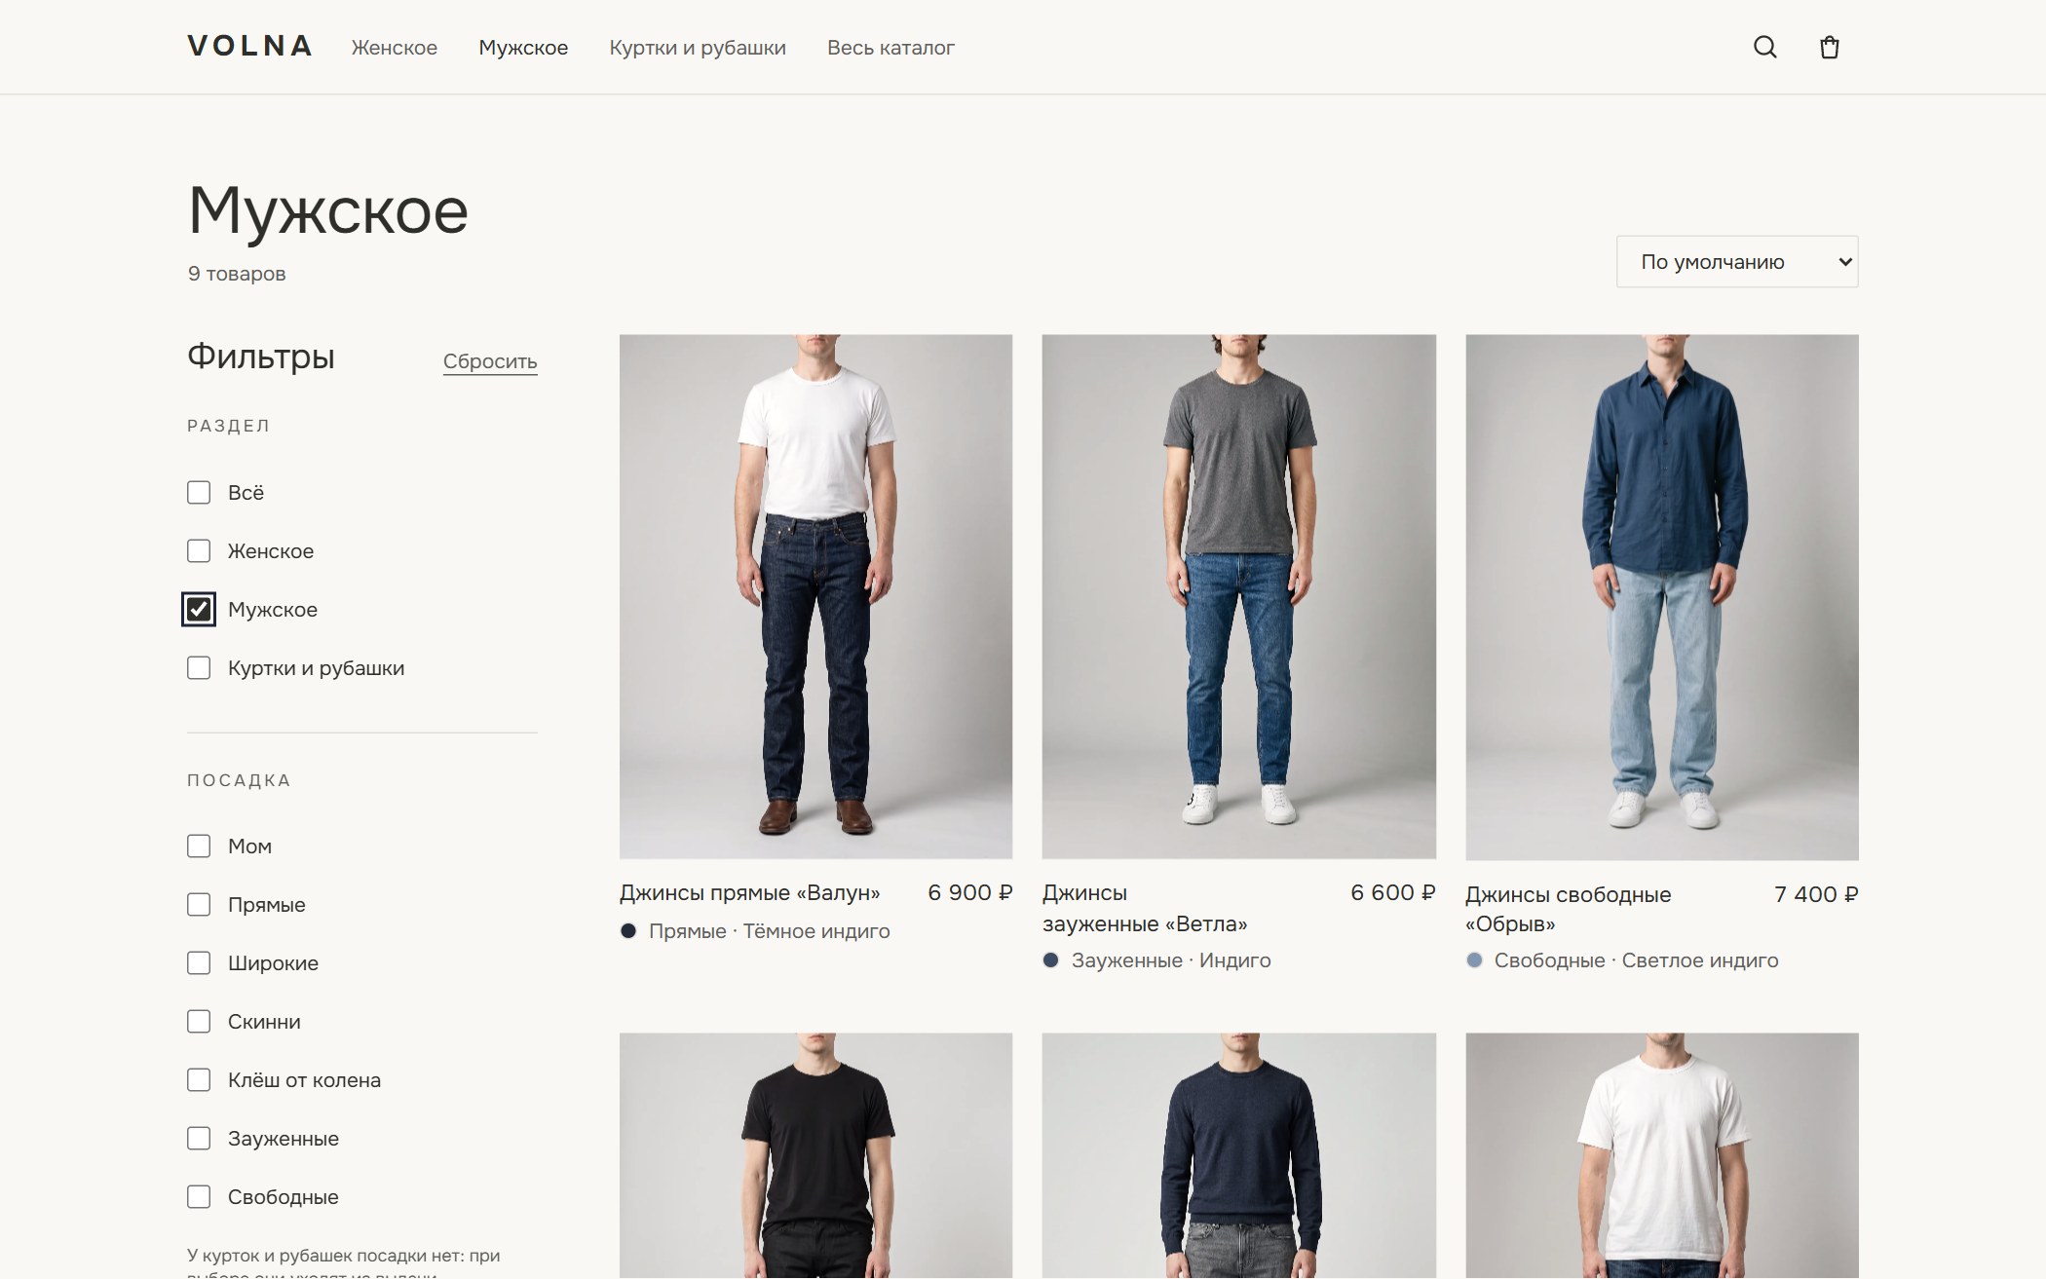Select the Клёш от колена checkbox
2046x1279 pixels.
(x=199, y=1080)
